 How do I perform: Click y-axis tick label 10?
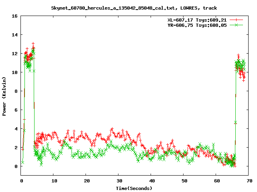(14, 72)
